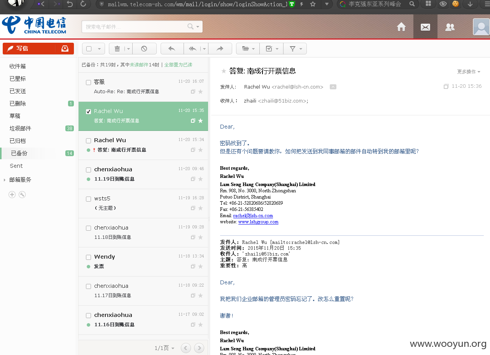Click the wrench settings icon in sidebar
Viewport: 490px width, 355px height.
(22, 195)
